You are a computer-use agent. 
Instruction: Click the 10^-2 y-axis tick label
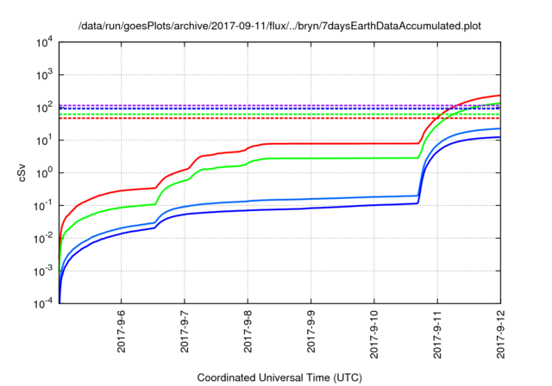point(43,239)
